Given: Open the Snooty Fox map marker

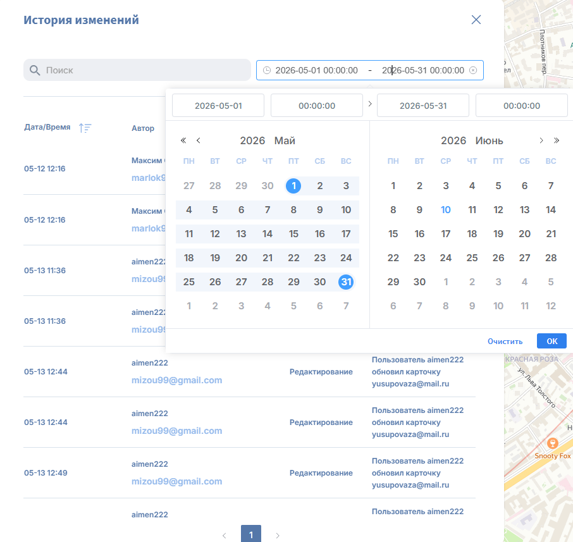Looking at the screenshot, I should 552,443.
